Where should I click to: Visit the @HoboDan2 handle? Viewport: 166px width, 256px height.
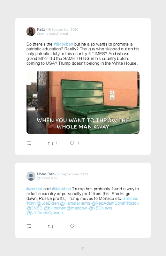coord(47,178)
